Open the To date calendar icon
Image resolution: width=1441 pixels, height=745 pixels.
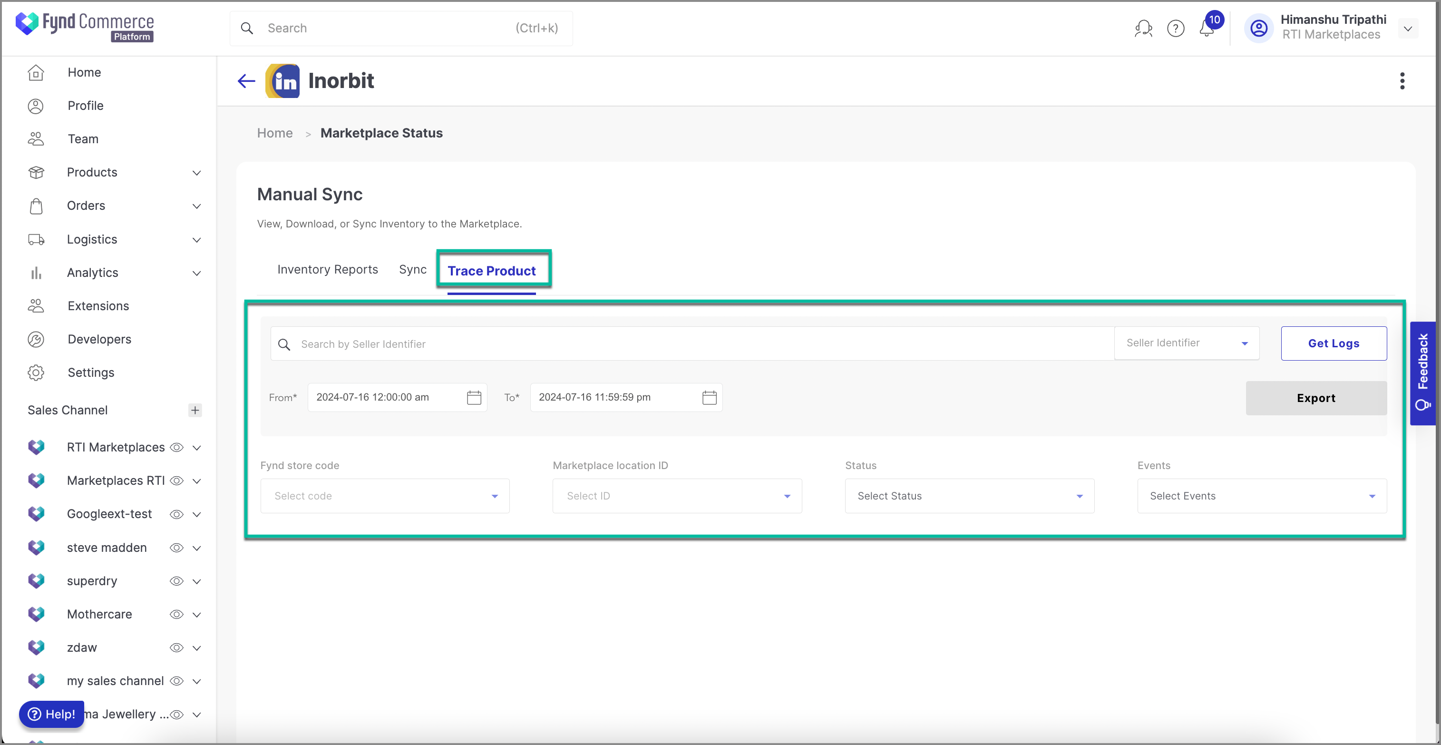tap(709, 398)
